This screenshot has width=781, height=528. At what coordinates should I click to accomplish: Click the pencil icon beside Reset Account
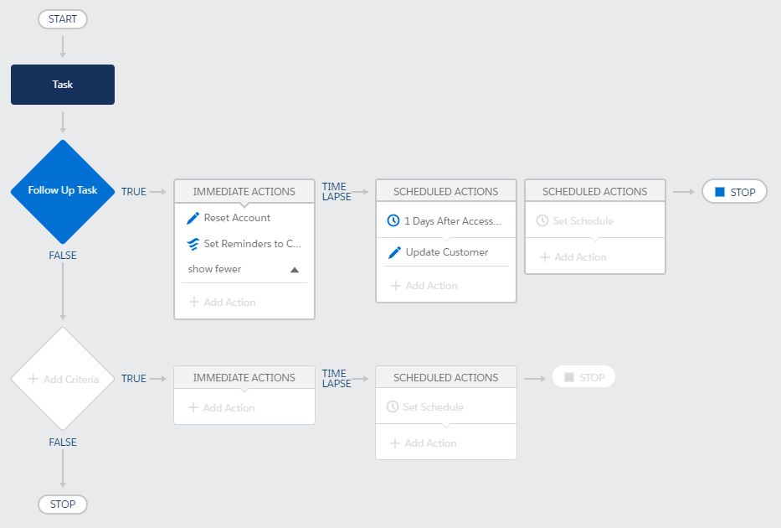tap(193, 219)
